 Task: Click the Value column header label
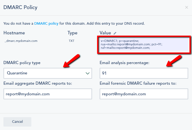point(105,33)
